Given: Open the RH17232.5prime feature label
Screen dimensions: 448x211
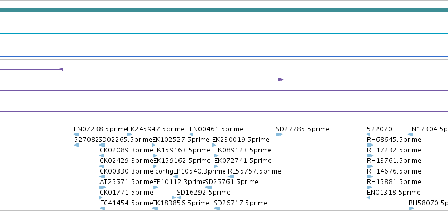Looking at the screenshot, I should (x=394, y=150).
